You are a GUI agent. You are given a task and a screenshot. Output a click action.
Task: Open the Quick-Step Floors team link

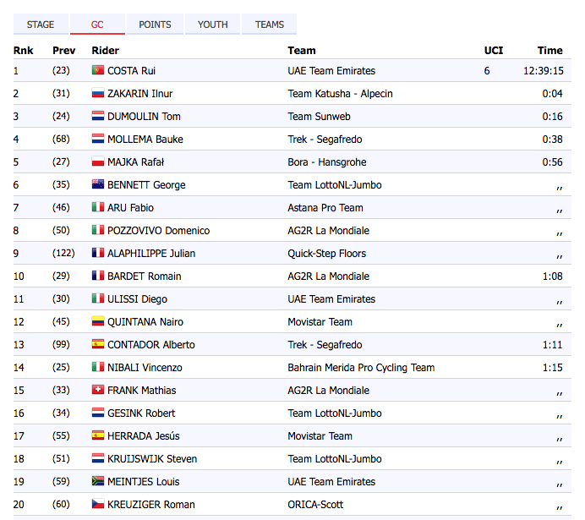pyautogui.click(x=326, y=254)
